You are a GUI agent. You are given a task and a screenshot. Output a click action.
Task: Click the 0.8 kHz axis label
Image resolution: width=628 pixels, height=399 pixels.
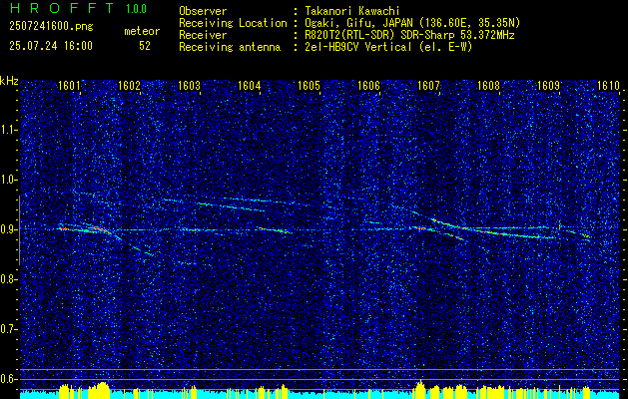point(8,279)
